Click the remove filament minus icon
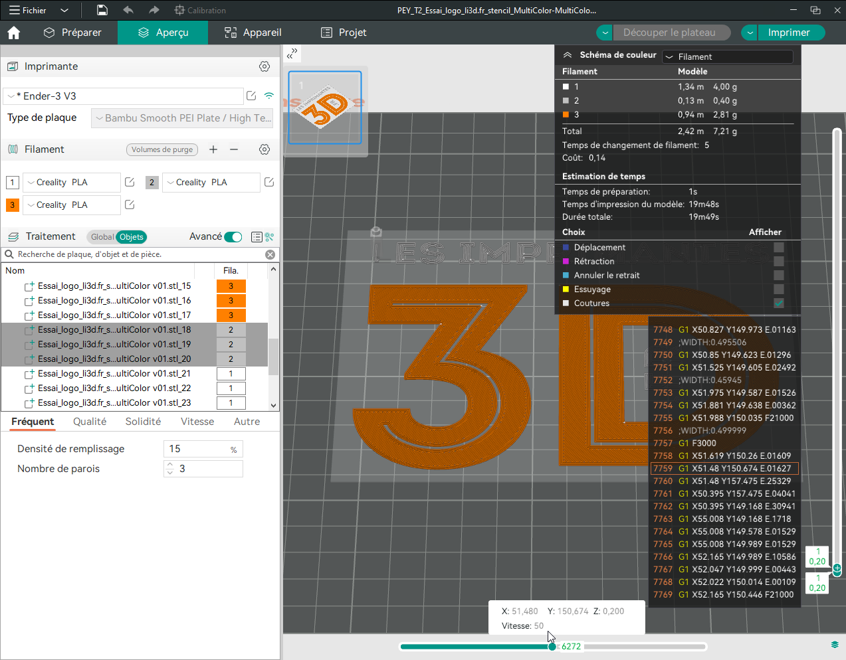846x660 pixels. pos(234,149)
